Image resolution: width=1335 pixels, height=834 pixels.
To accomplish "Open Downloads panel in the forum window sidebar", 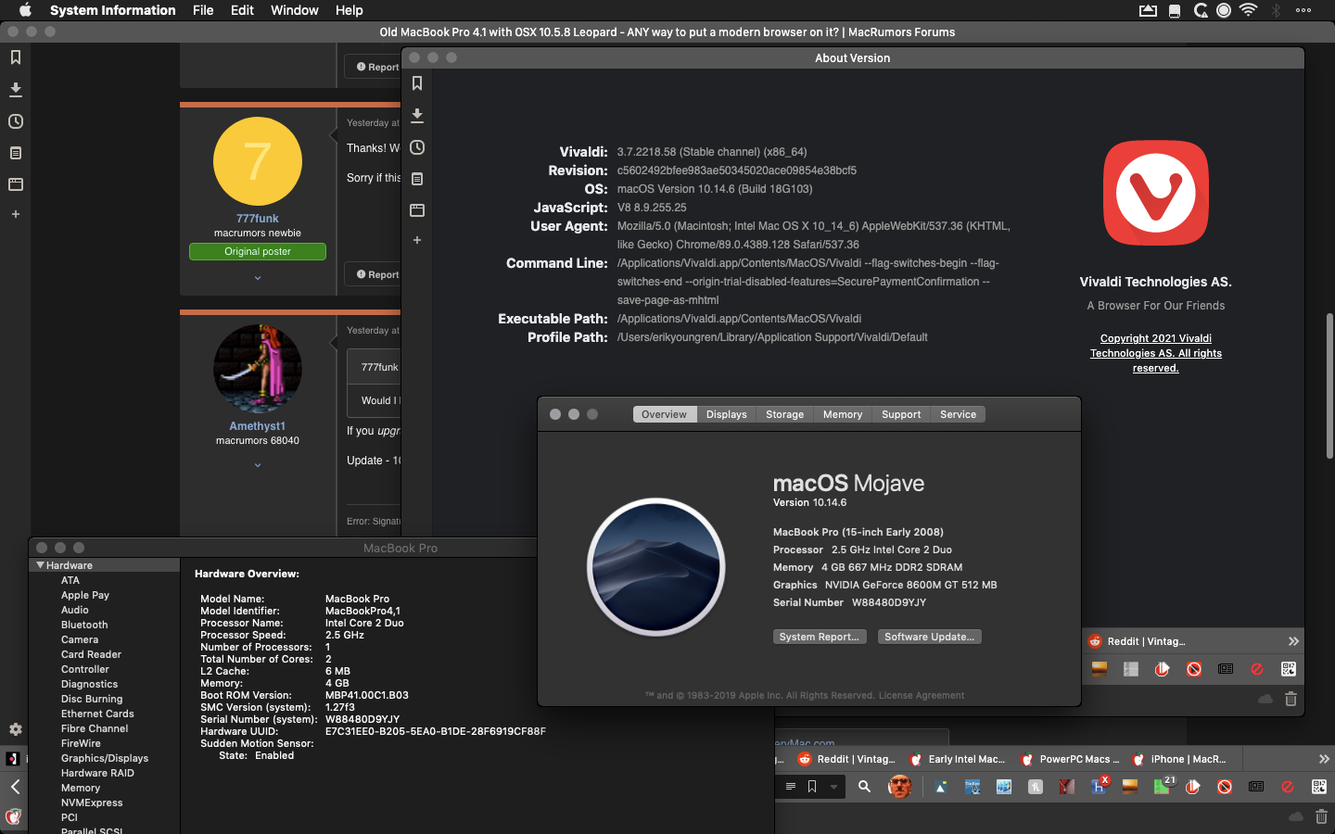I will click(x=16, y=90).
